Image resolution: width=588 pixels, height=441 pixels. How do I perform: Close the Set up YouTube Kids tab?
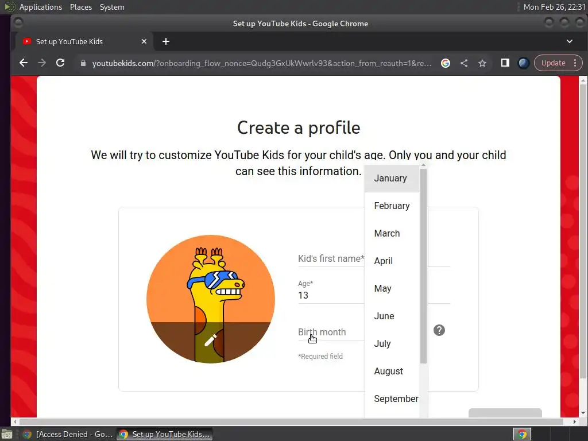[x=144, y=41]
